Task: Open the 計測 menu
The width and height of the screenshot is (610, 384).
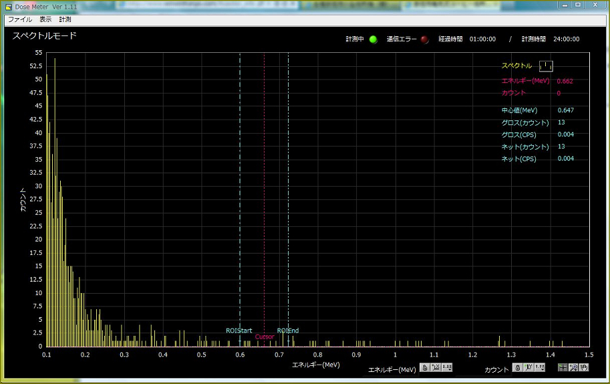Action: click(x=65, y=19)
